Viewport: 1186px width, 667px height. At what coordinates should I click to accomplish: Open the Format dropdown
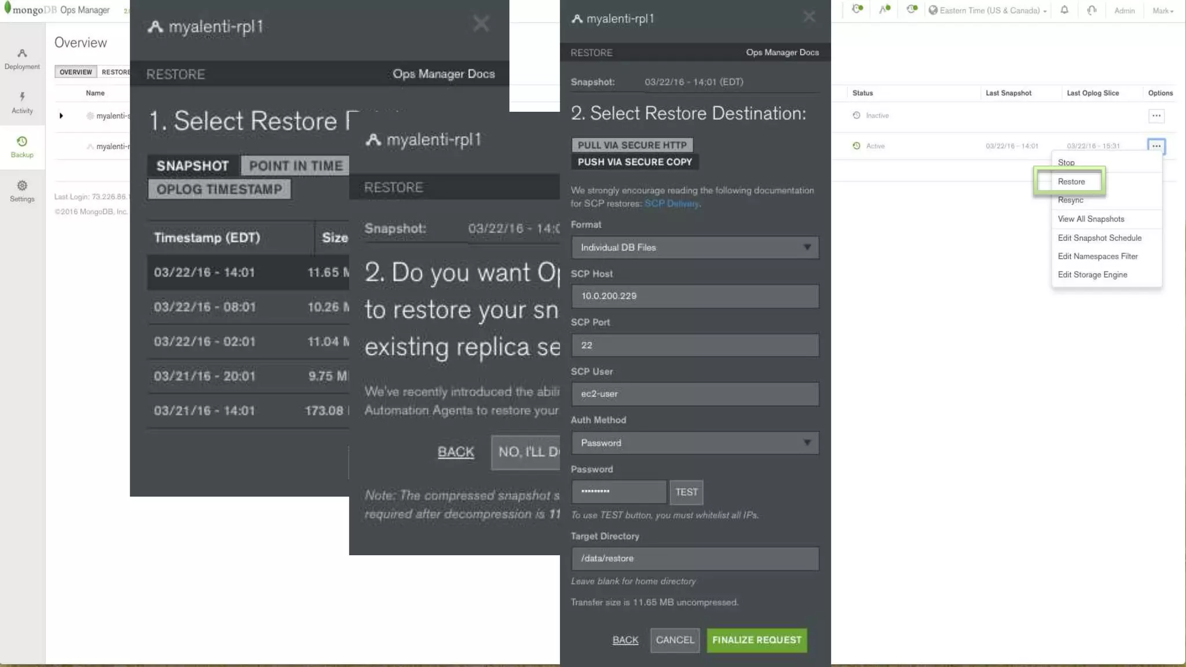tap(694, 247)
